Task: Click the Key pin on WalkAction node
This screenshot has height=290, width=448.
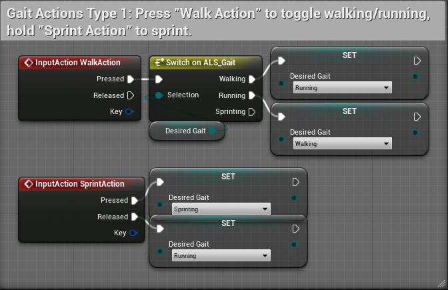Action: (x=129, y=111)
